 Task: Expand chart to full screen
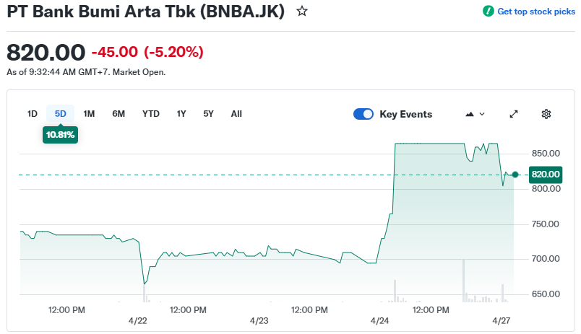[514, 114]
